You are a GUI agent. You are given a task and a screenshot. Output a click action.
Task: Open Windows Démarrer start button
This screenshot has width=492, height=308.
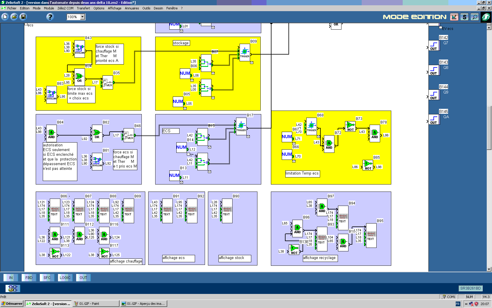pyautogui.click(x=12, y=304)
